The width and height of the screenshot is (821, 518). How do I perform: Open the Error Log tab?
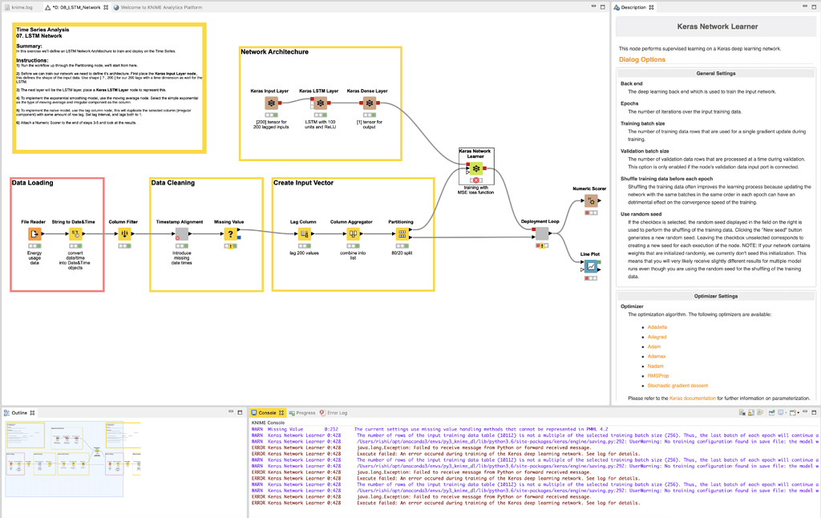coord(339,412)
